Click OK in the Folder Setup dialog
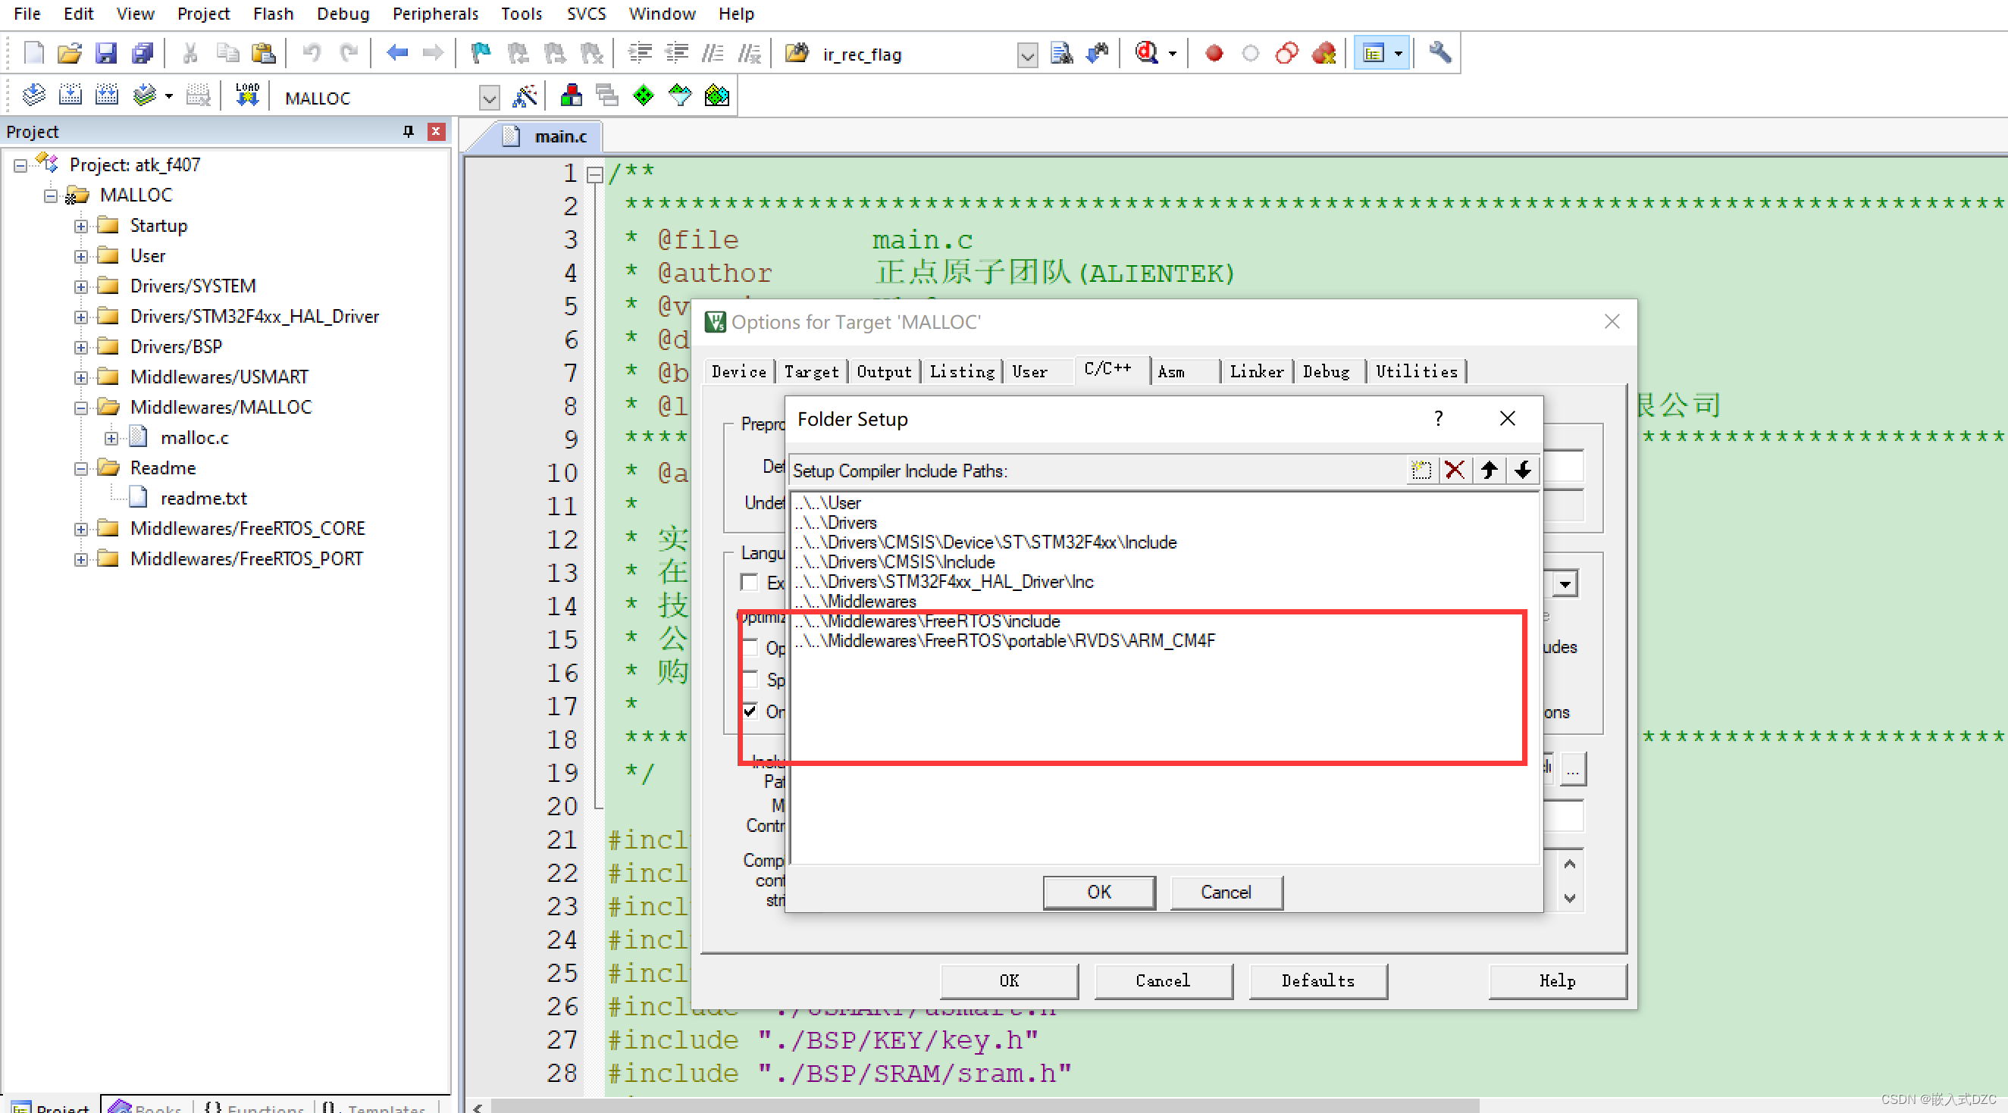This screenshot has width=2008, height=1113. click(1098, 893)
